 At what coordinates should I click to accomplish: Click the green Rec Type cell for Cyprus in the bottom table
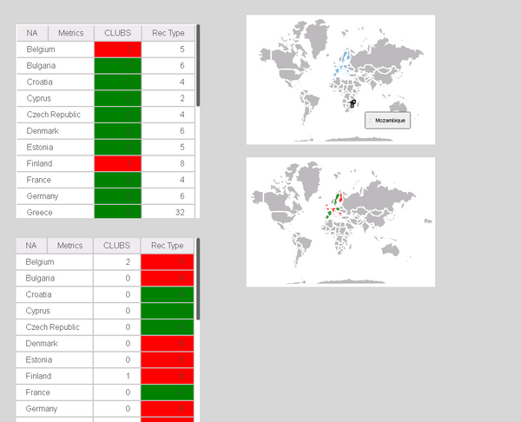coord(168,311)
